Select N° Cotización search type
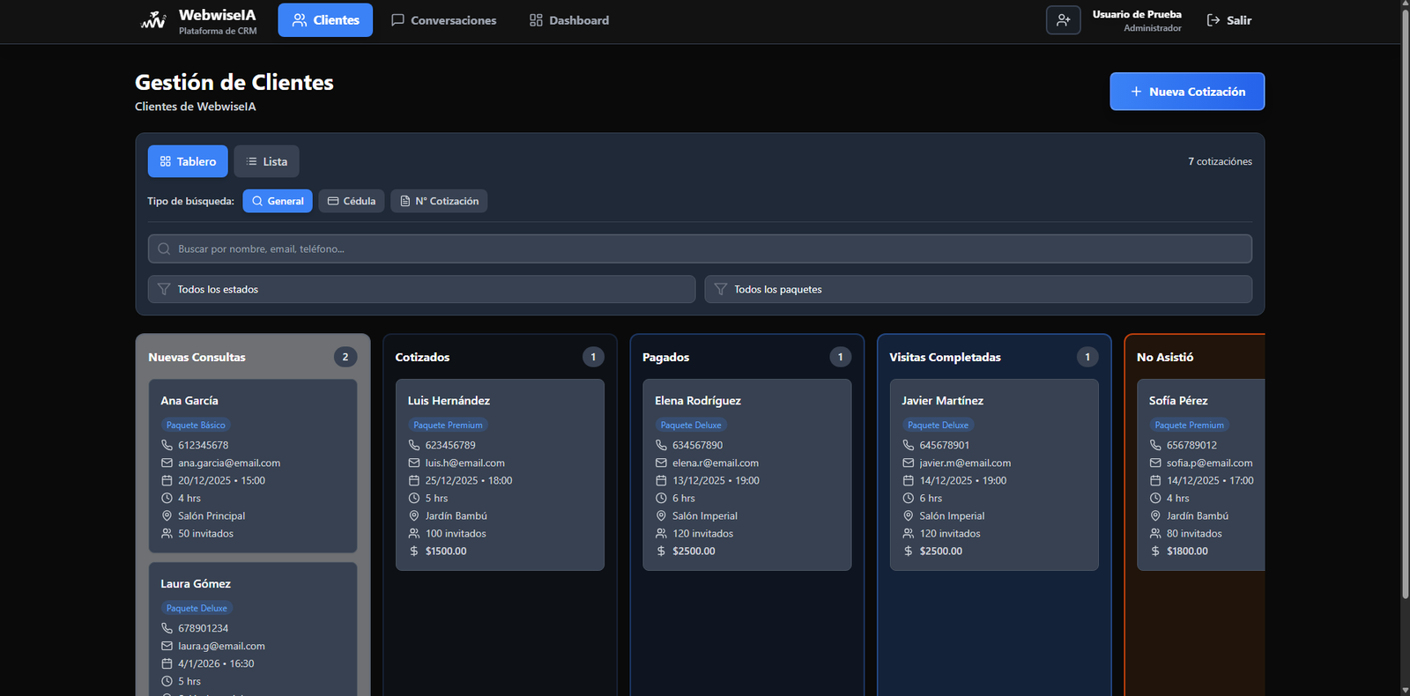 click(x=439, y=201)
